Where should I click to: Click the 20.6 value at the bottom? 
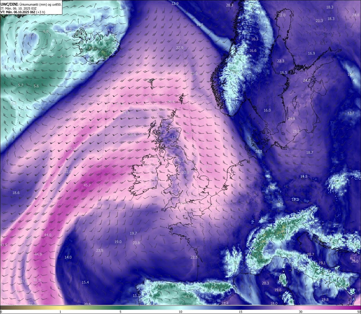coord(87,304)
